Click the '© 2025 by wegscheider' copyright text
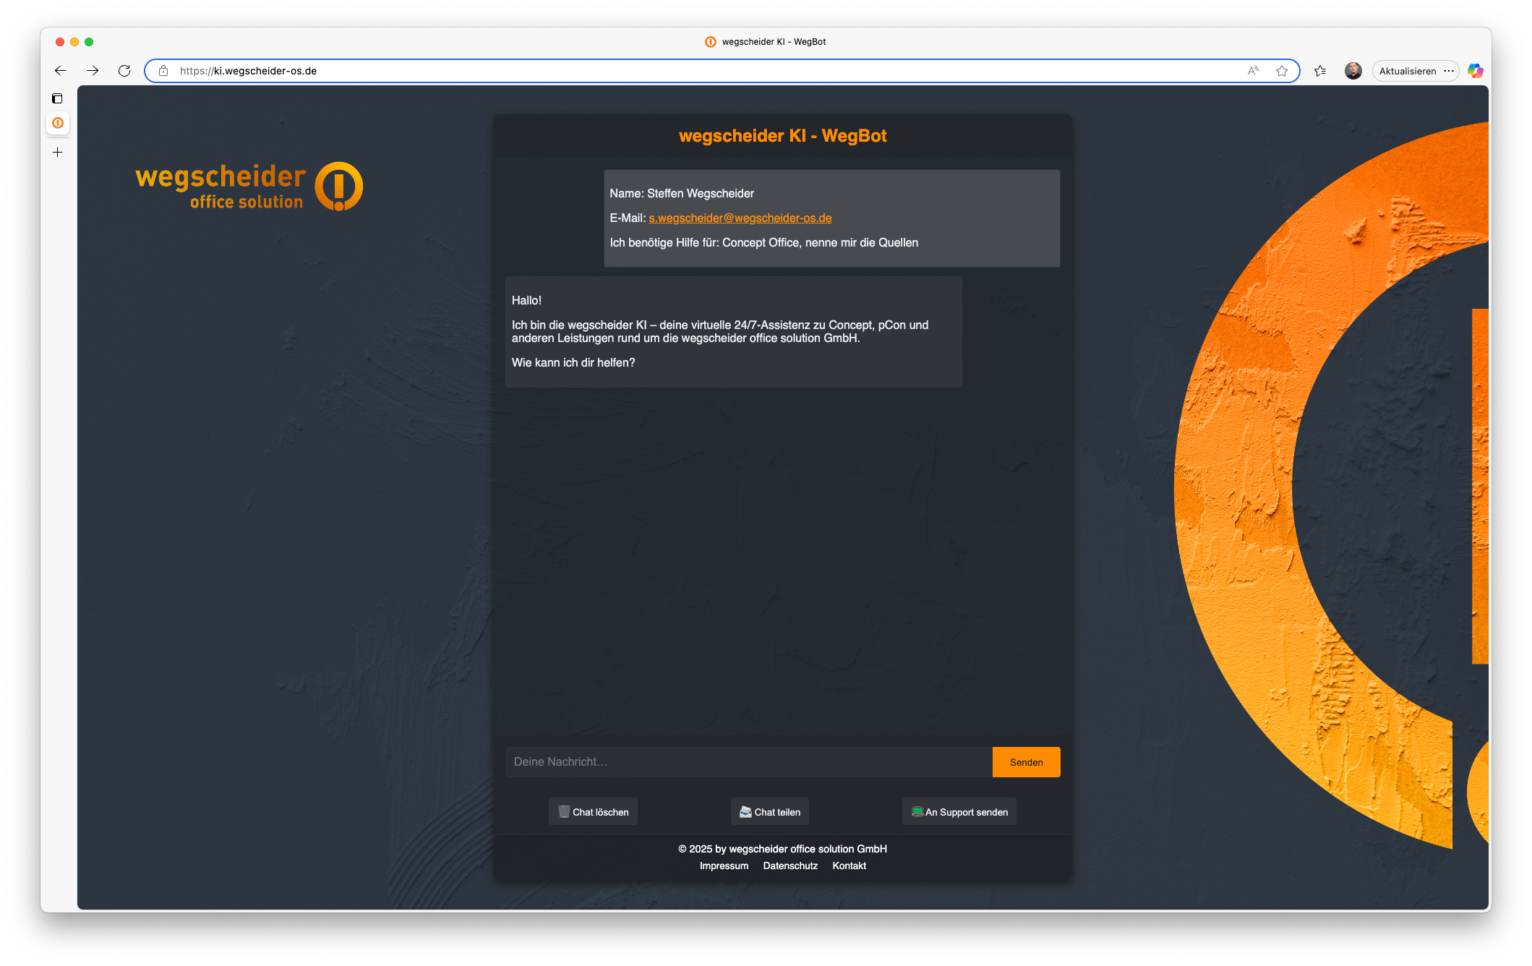This screenshot has height=966, width=1532. click(x=782, y=849)
